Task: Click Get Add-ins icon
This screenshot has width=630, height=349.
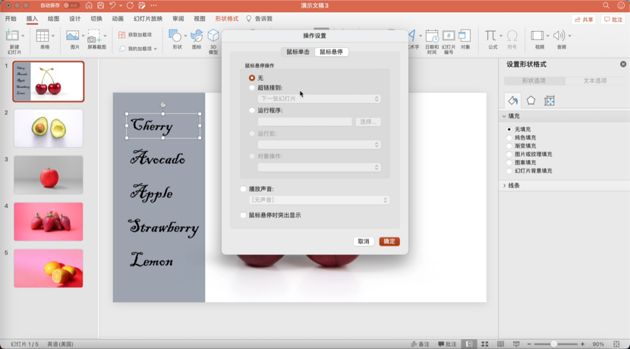Action: point(122,35)
